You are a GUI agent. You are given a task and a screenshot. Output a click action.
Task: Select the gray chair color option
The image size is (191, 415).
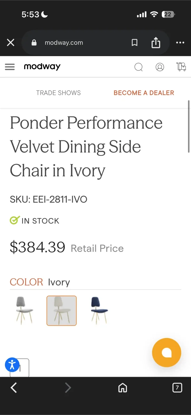pos(24,311)
